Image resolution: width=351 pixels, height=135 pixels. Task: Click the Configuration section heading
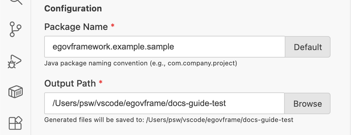coord(73,8)
